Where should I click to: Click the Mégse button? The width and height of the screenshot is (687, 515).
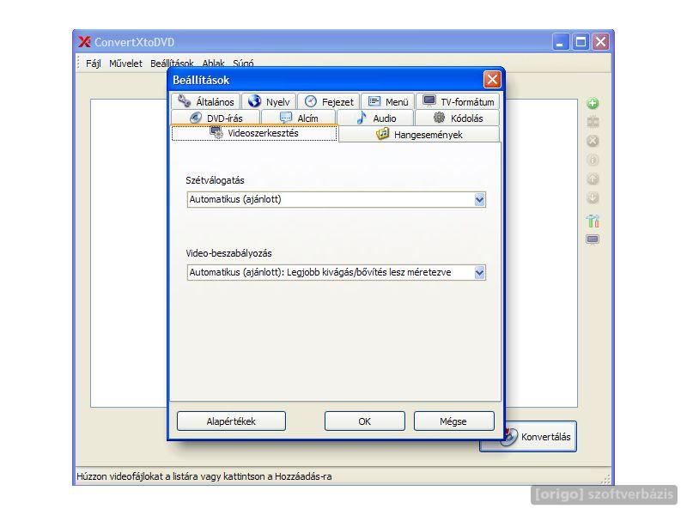453,421
